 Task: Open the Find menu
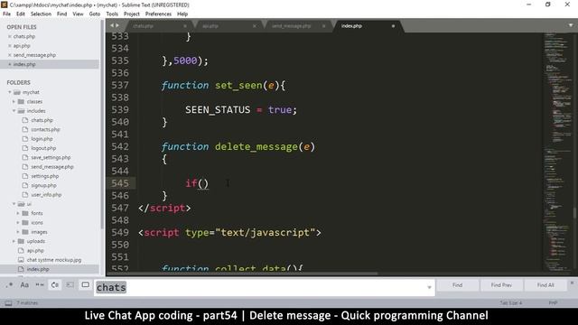point(62,14)
